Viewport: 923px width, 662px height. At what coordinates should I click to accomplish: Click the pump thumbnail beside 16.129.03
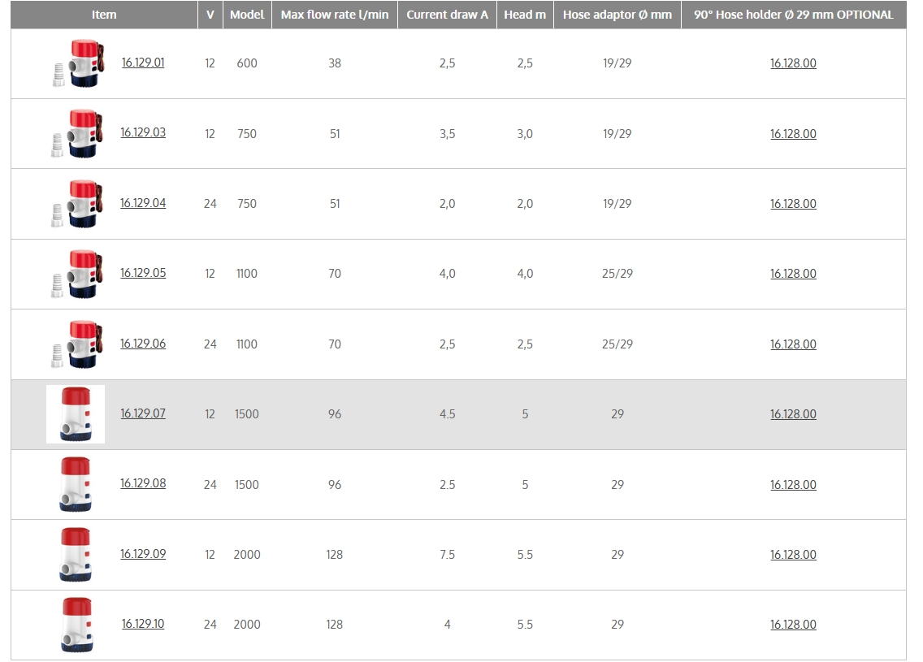[75, 133]
